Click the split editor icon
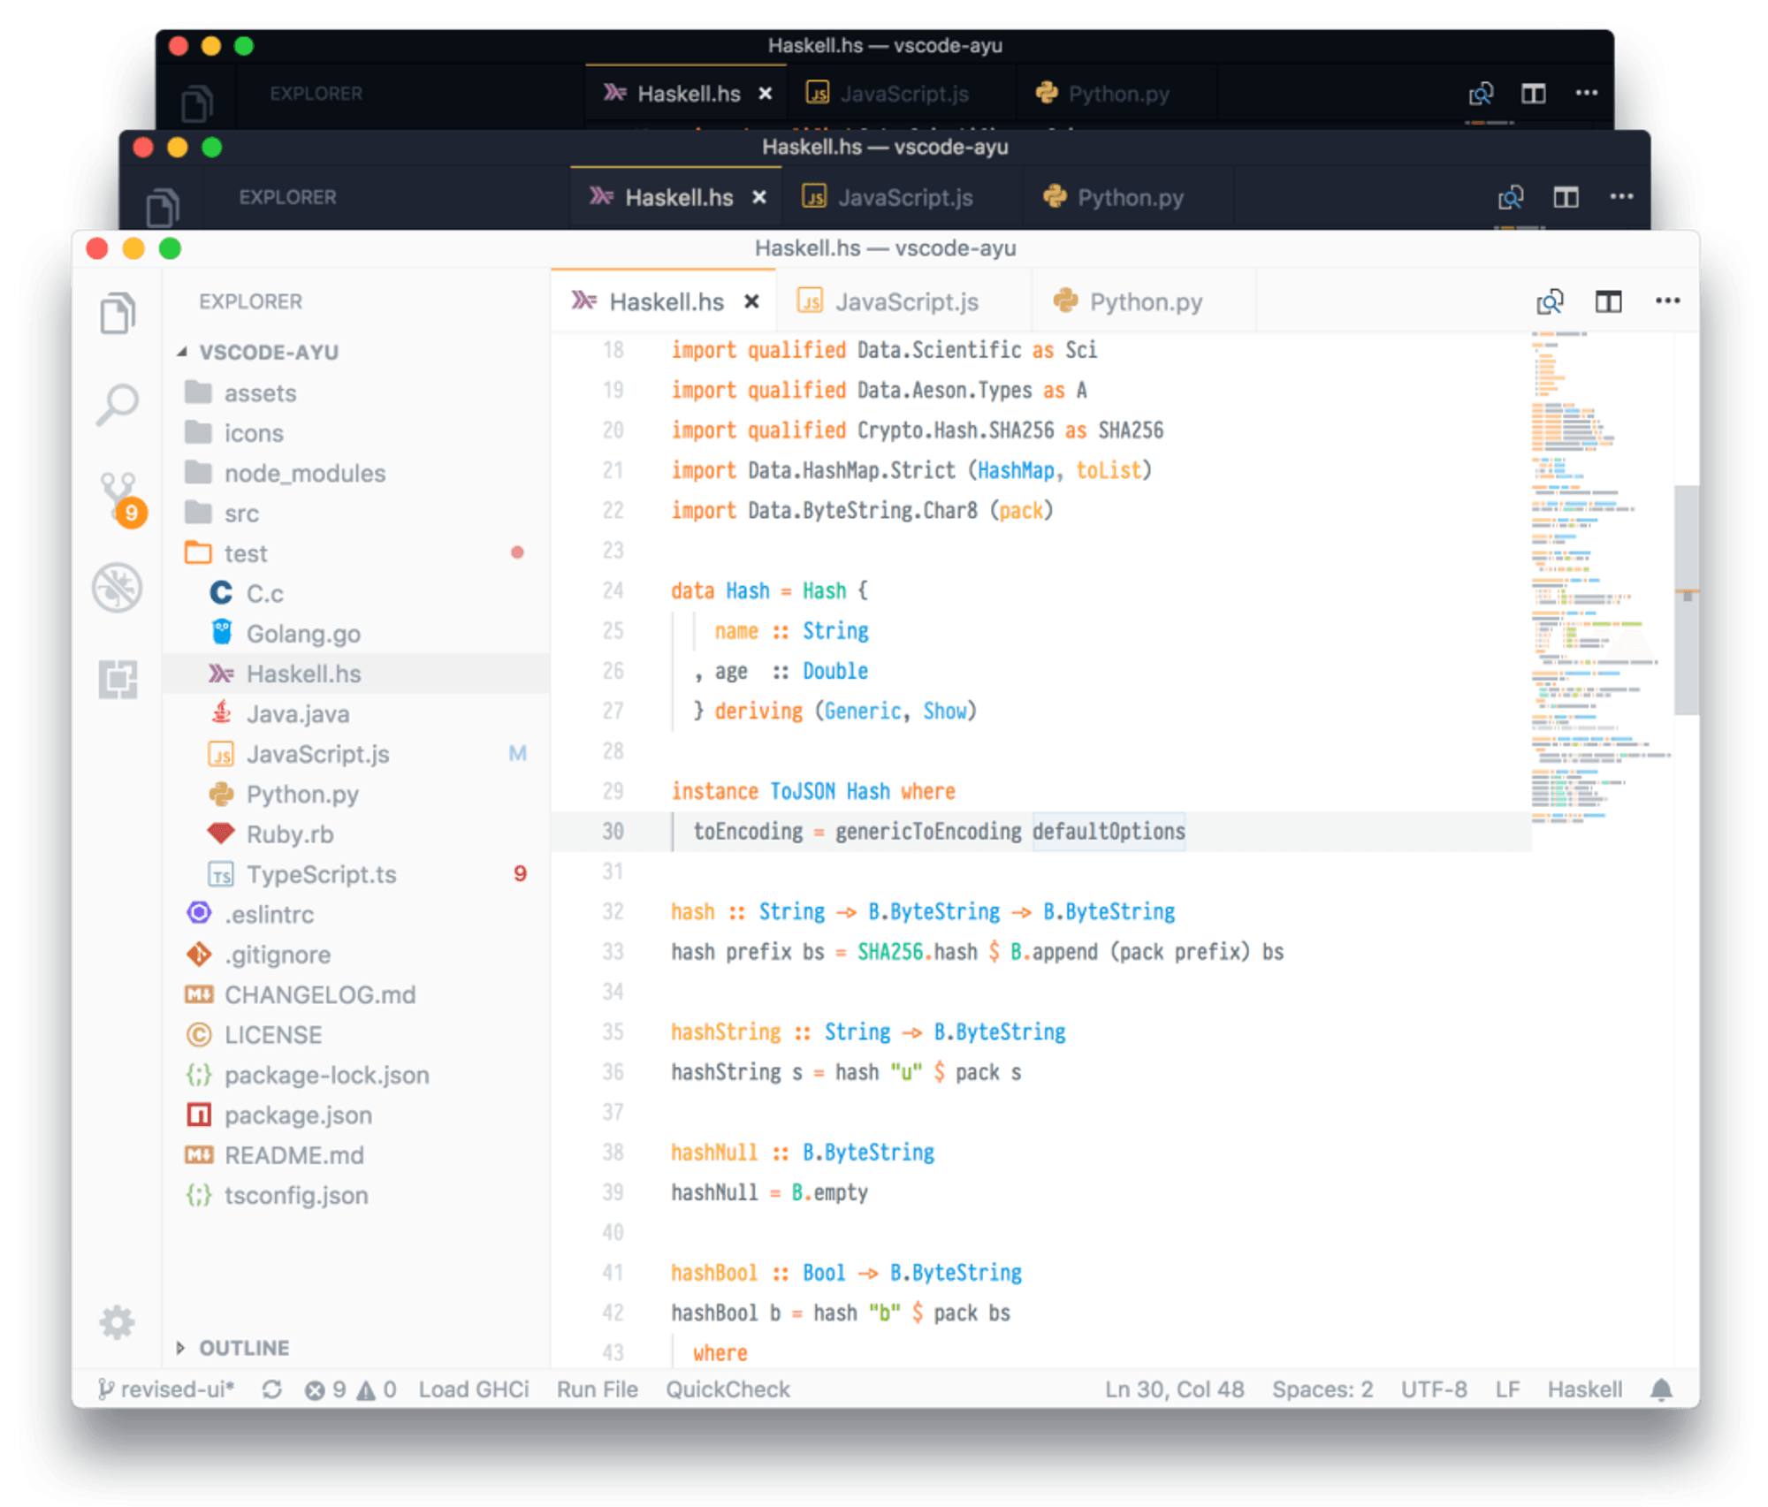 [x=1608, y=302]
